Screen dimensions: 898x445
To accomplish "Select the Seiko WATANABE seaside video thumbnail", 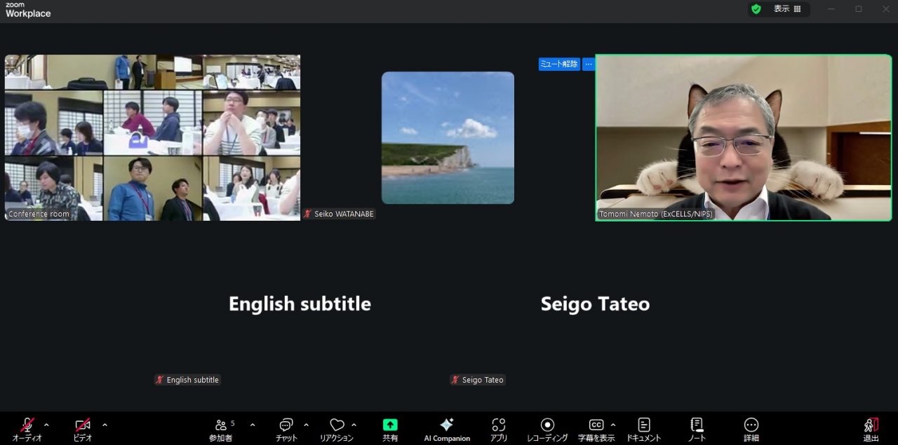I will (448, 138).
